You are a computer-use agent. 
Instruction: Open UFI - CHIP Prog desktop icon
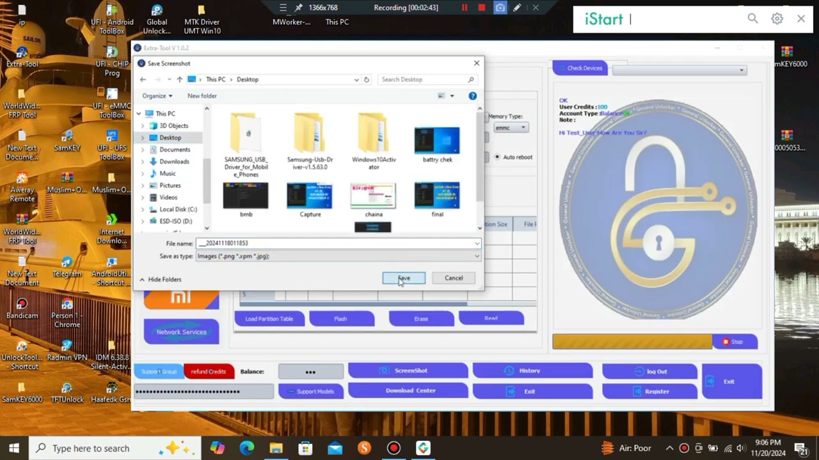click(112, 61)
